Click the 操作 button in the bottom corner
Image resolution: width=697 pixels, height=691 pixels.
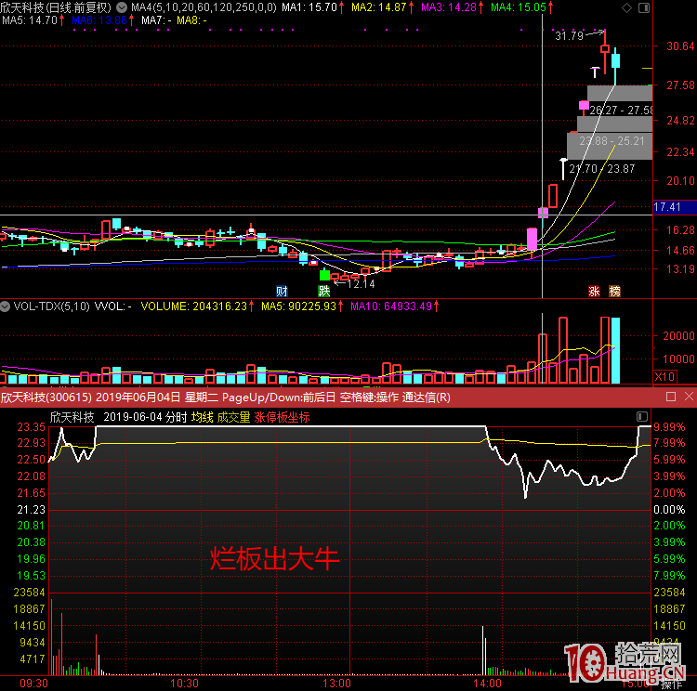point(671,684)
